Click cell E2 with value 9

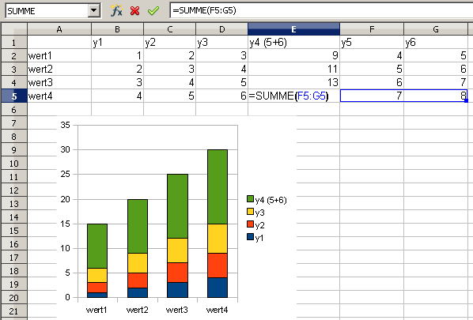tap(293, 56)
